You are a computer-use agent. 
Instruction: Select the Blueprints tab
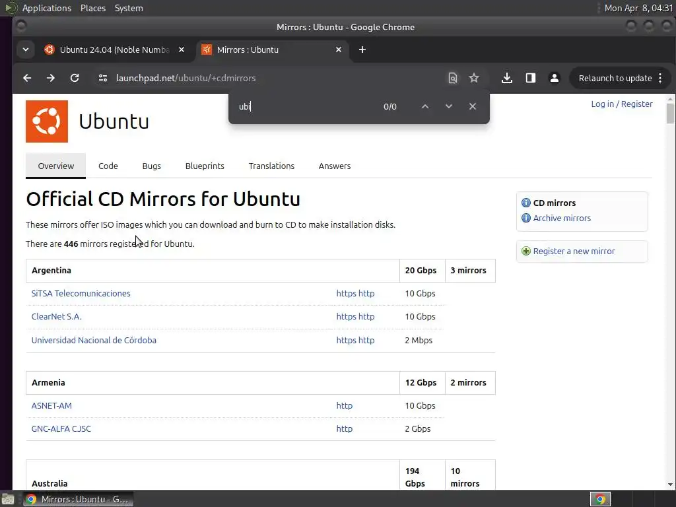point(205,166)
